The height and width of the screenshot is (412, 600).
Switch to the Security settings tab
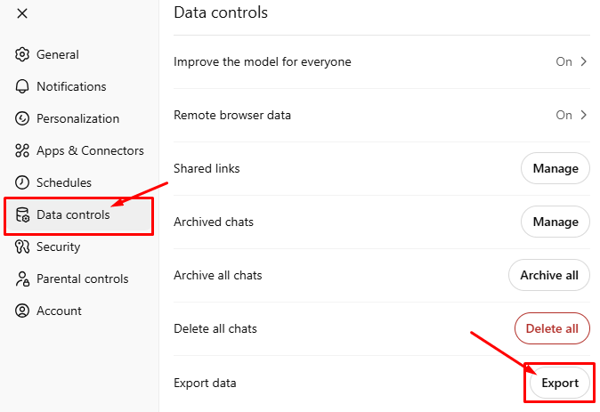pyautogui.click(x=58, y=246)
